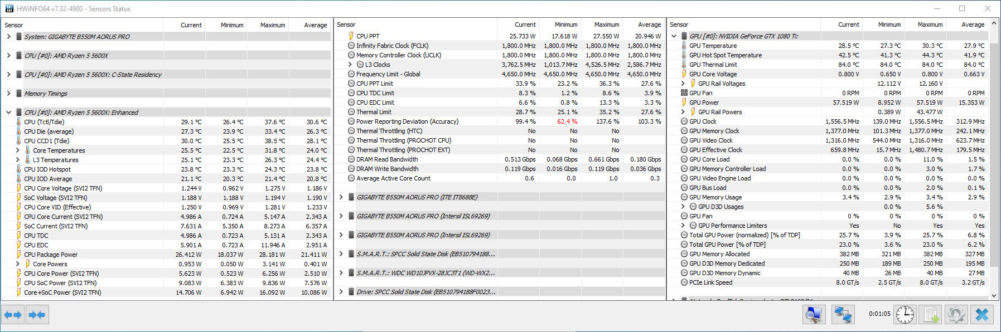Click the scroll up arrow of right panel scrollbar
Image resolution: width=1001 pixels, height=332 pixels.
994,23
